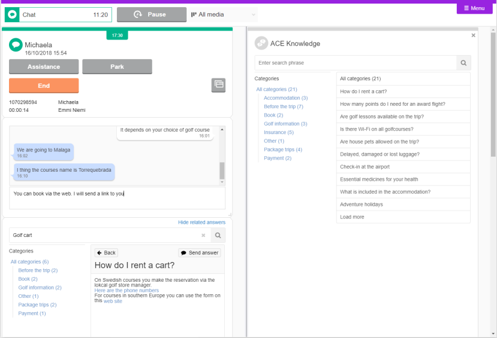Click the green chat status icon

pos(12,14)
